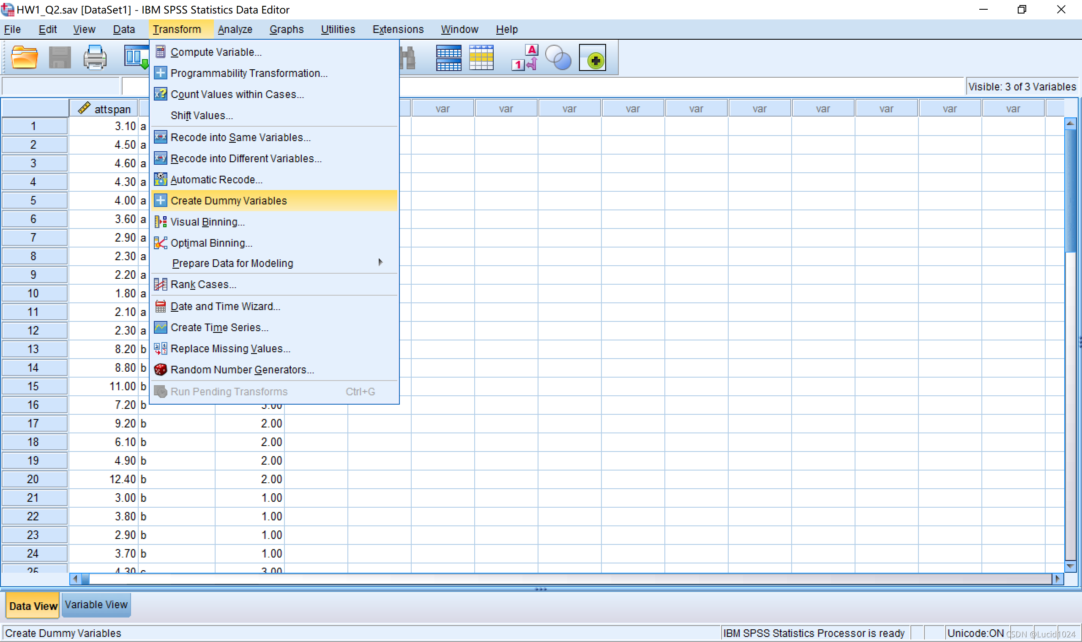Viewport: 1082px width, 642px height.
Task: Click the Use Variable Sets circles icon
Action: 558,57
